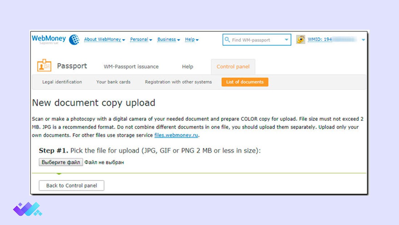This screenshot has width=399, height=225.
Task: Open the Control panel tab
Action: tap(233, 67)
